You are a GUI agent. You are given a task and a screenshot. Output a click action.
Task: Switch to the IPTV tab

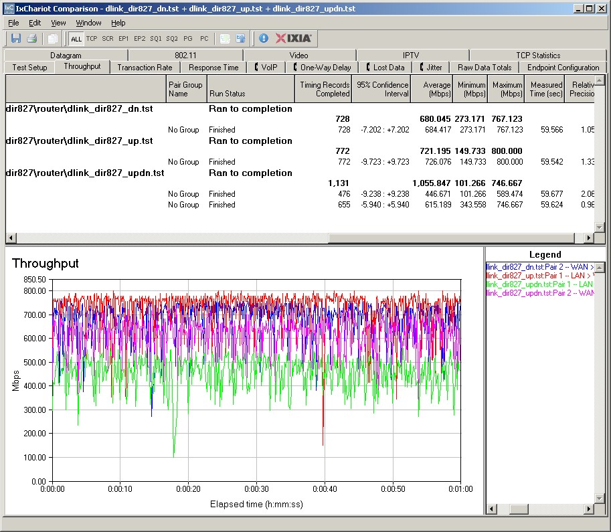point(411,56)
